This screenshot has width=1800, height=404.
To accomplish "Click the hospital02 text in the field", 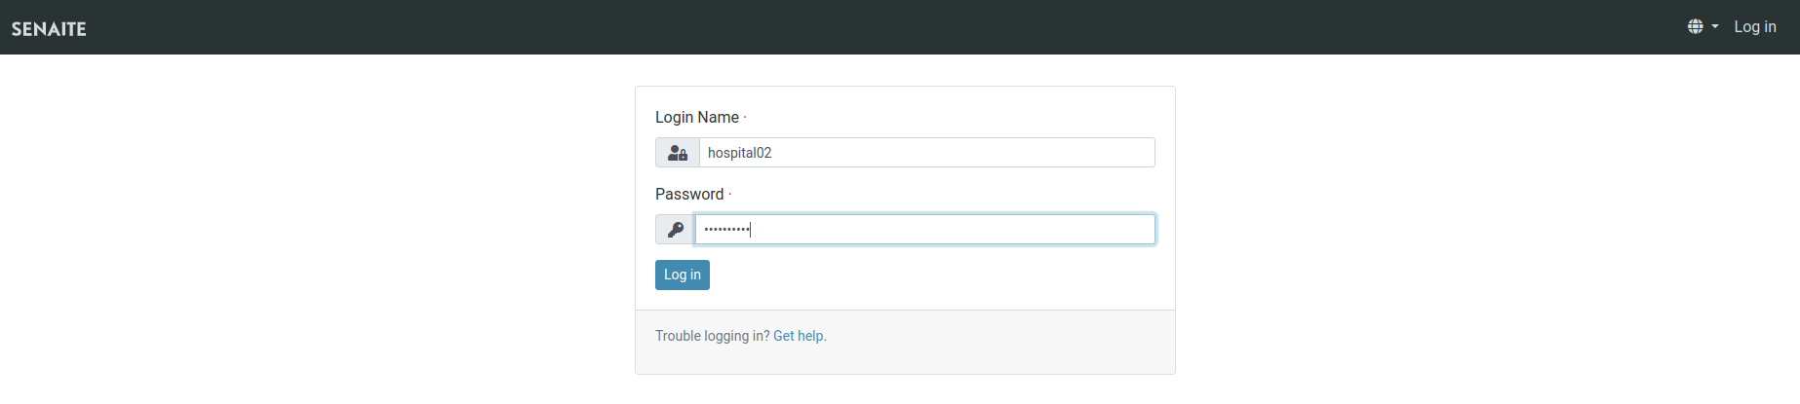I will click(x=739, y=153).
